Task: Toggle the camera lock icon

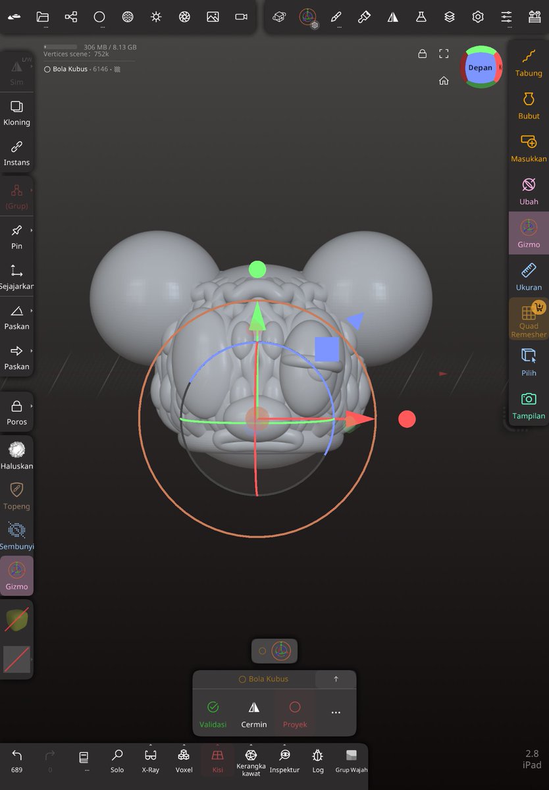Action: [x=423, y=54]
